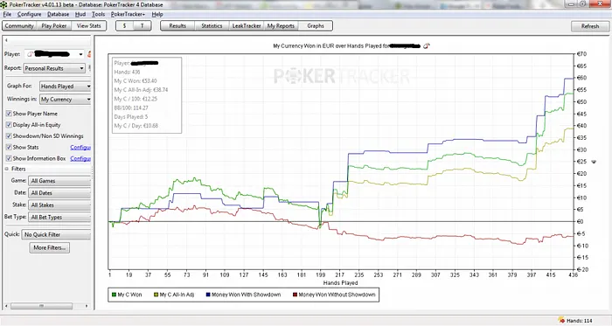Viewport: 612px width, 326px height.
Task: Switch to the Results tab
Action: click(177, 25)
